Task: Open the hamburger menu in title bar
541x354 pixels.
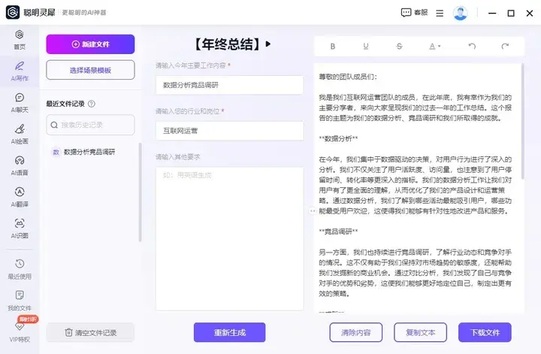Action: (440, 13)
